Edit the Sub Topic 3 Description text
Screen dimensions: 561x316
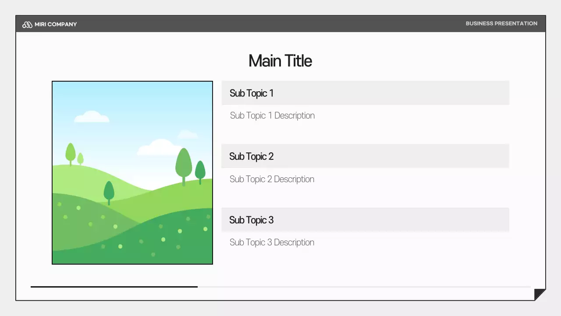272,242
